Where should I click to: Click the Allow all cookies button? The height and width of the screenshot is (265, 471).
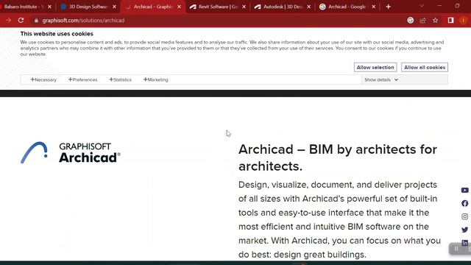pos(425,67)
